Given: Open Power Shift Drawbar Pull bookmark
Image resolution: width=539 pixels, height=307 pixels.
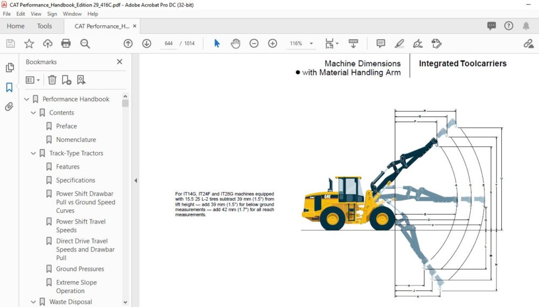Looking at the screenshot, I should [86, 203].
